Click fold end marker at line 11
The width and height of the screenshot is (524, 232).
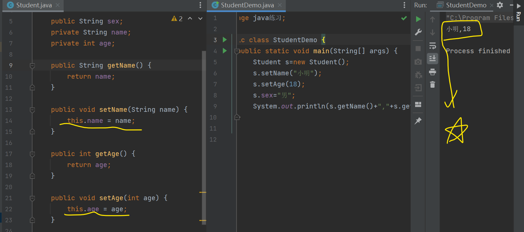point(32,87)
